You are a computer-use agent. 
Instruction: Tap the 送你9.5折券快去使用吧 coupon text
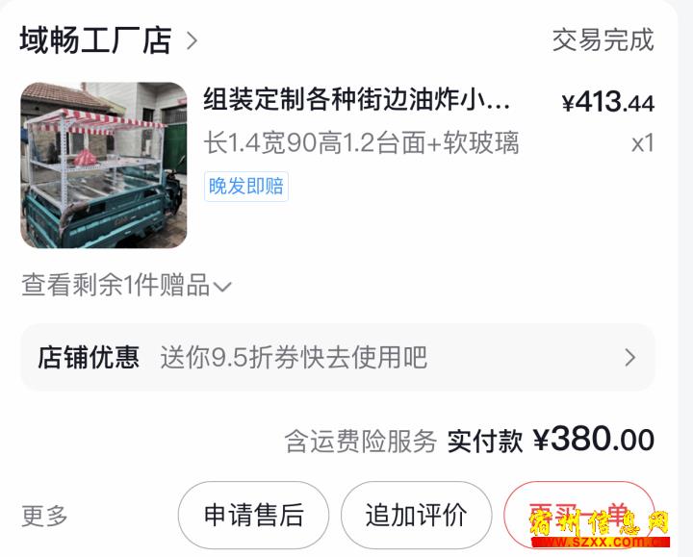[x=294, y=357]
